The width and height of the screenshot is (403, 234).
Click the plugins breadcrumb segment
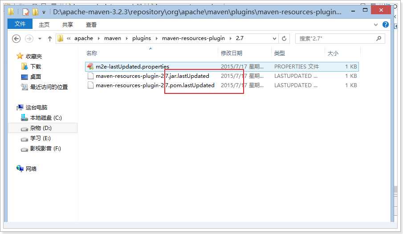pyautogui.click(x=141, y=38)
